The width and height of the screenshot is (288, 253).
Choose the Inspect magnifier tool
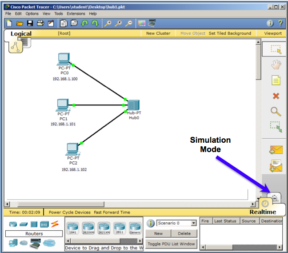point(276,112)
